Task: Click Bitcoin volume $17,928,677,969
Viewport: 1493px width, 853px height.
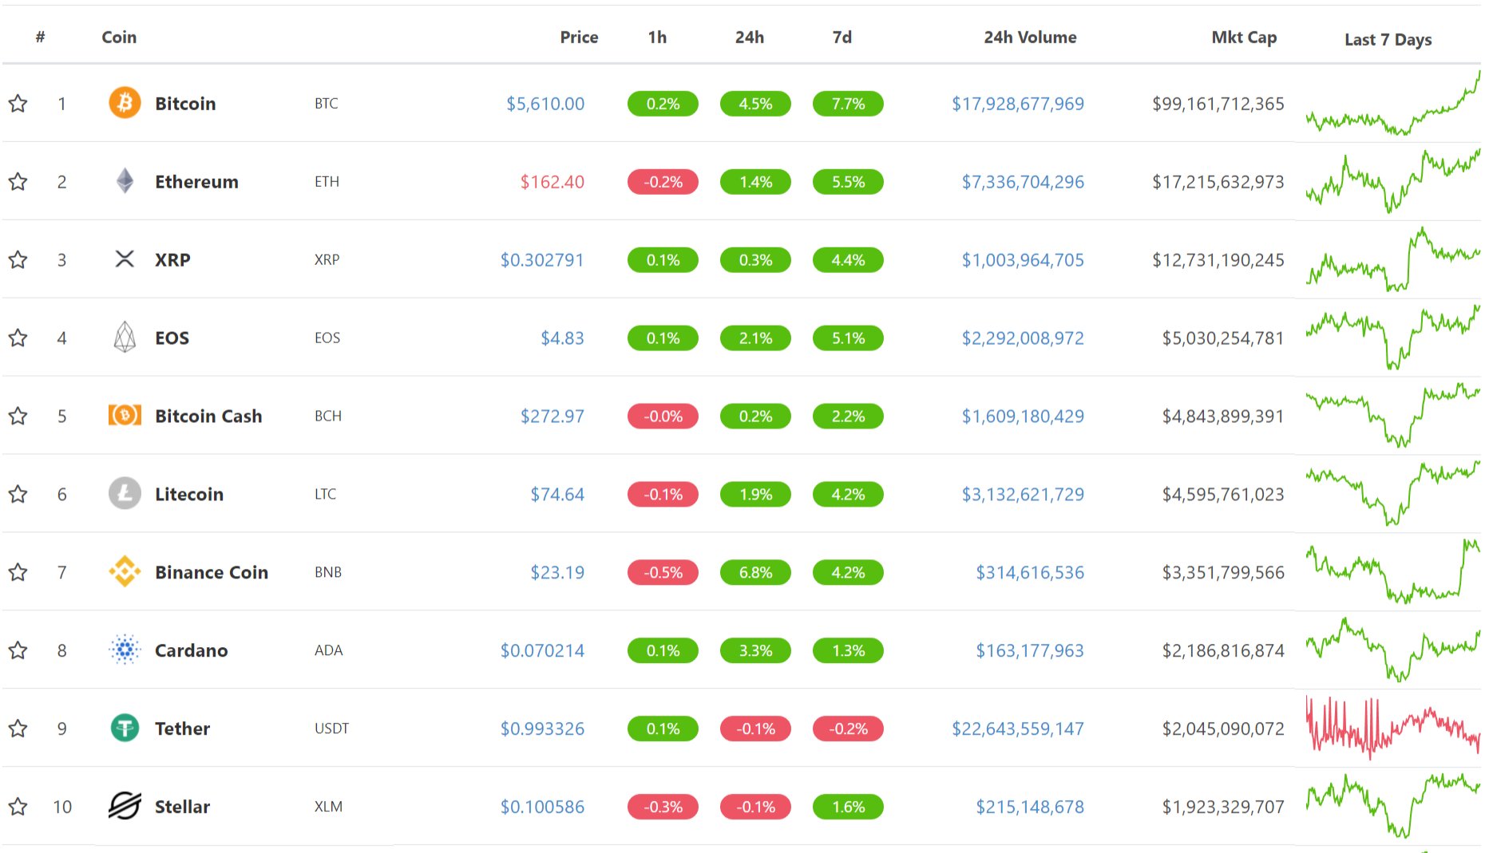Action: 1018,104
